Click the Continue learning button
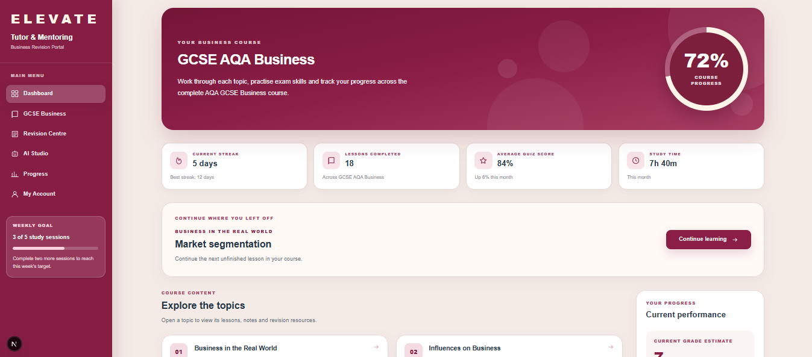 (x=708, y=240)
